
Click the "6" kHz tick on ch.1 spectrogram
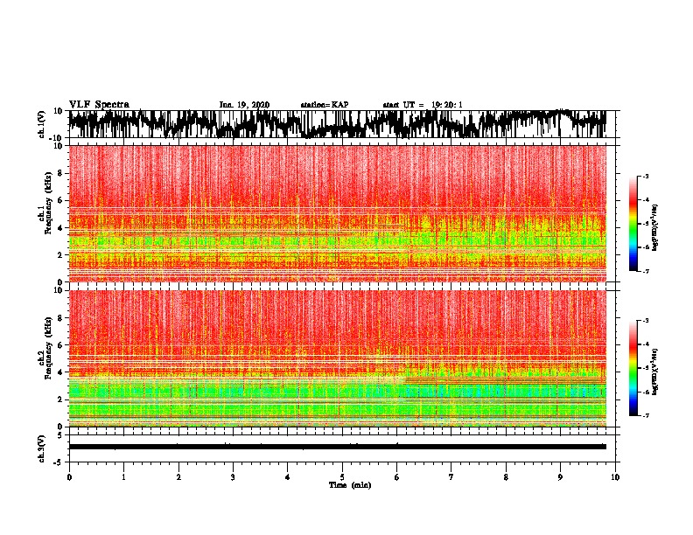(60, 200)
